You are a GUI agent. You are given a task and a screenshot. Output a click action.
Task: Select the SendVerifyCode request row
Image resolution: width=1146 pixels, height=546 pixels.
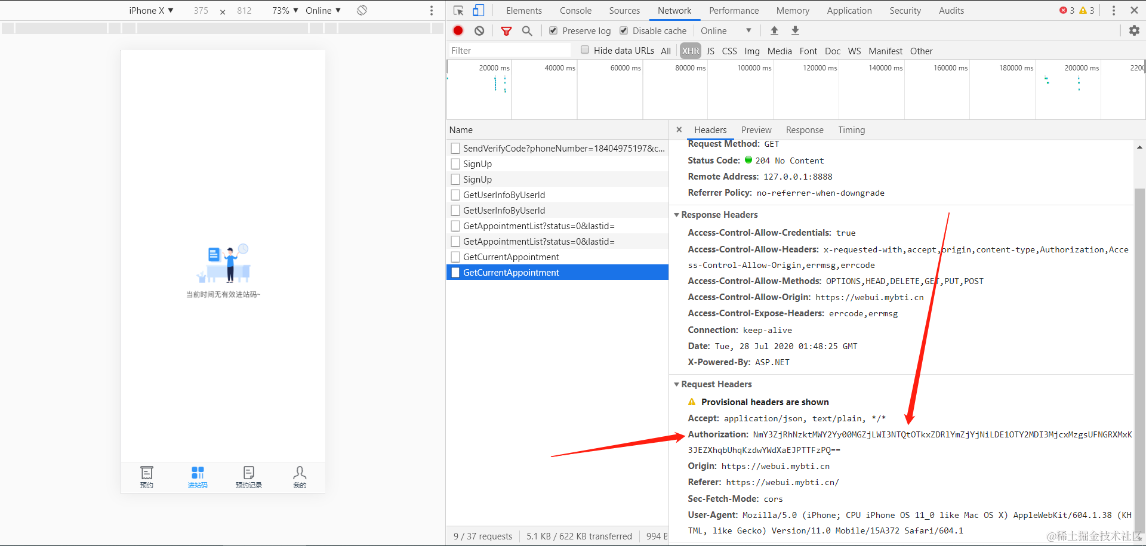pos(557,148)
